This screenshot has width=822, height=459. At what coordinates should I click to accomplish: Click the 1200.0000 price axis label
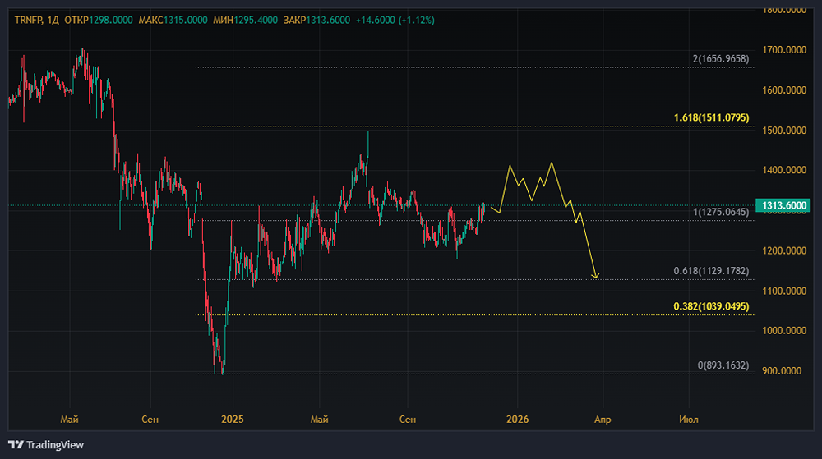(x=784, y=250)
